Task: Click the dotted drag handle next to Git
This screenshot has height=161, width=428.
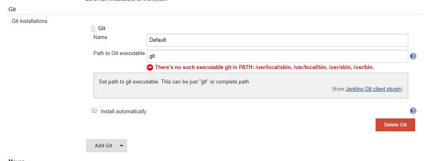Action: click(93, 28)
